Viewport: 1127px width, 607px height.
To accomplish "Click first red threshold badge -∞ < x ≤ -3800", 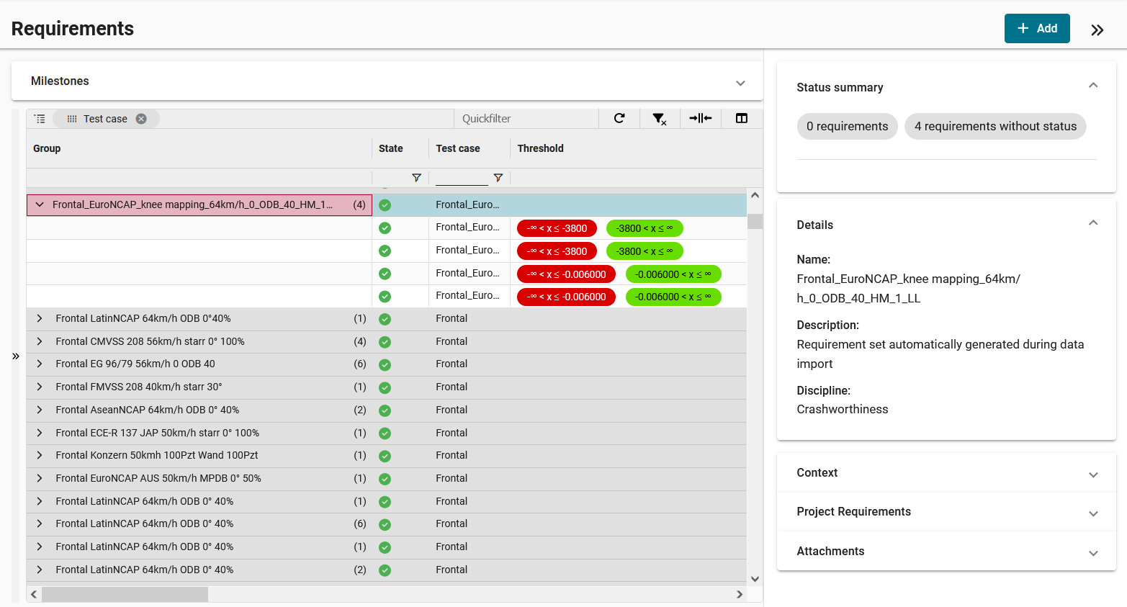I will pyautogui.click(x=557, y=228).
